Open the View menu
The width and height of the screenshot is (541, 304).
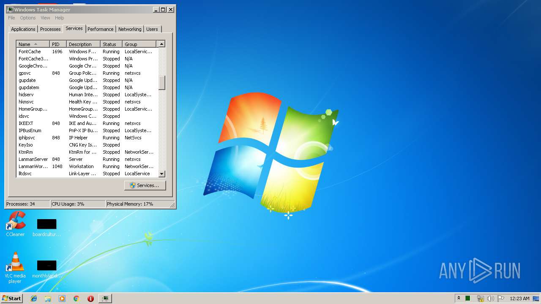pyautogui.click(x=45, y=18)
